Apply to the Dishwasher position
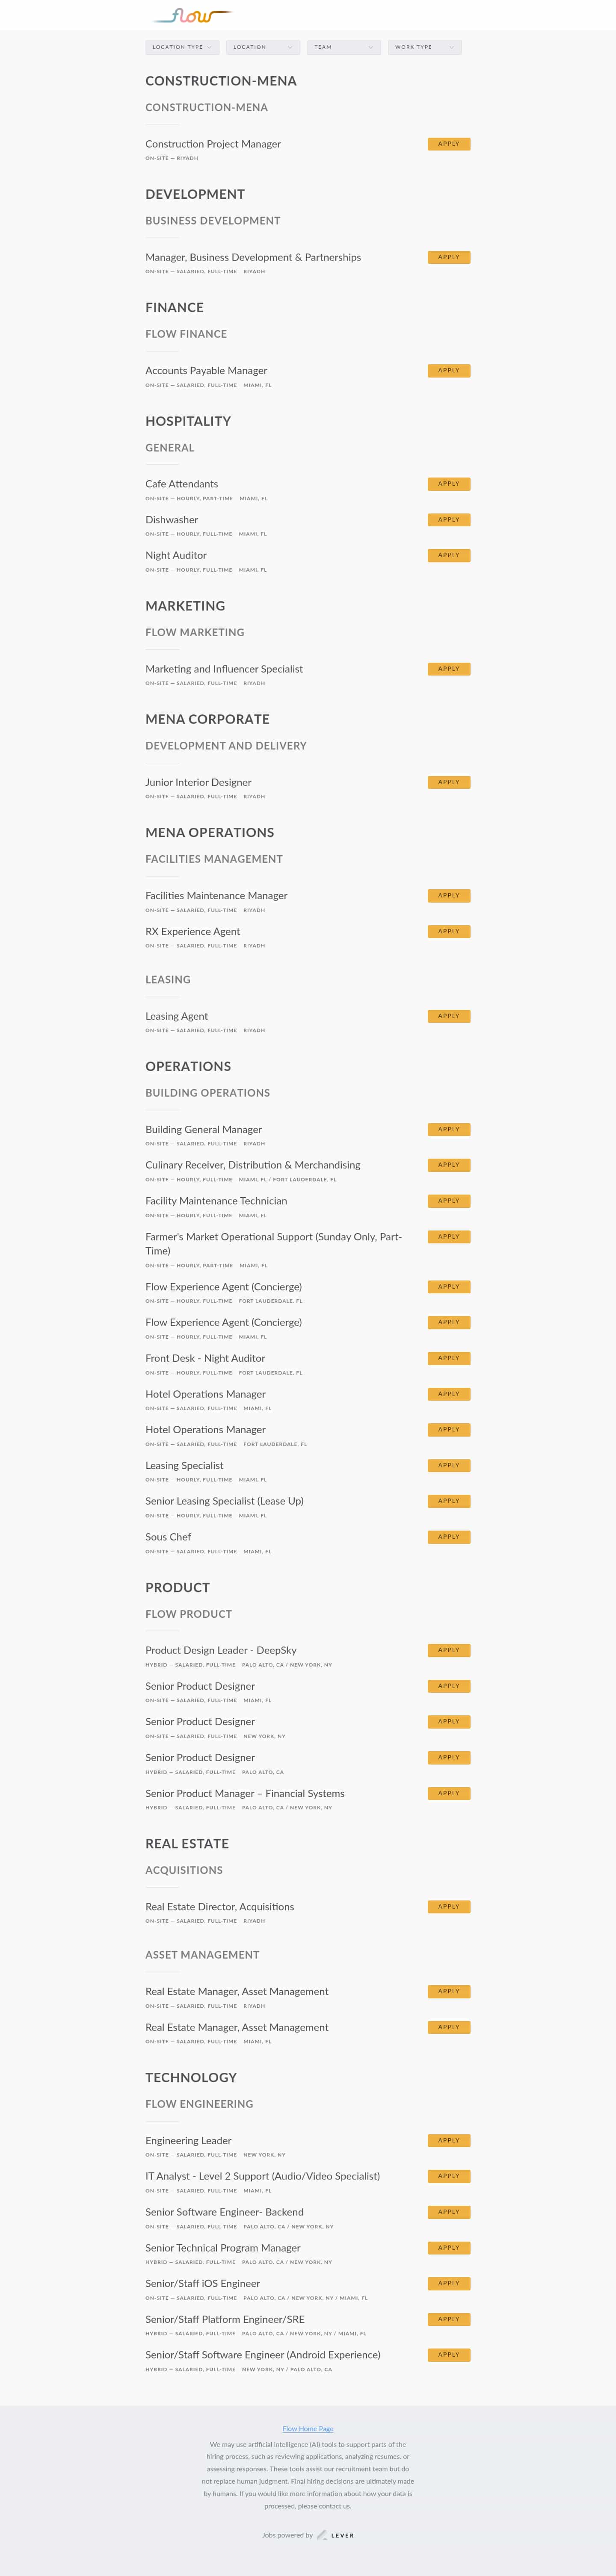Screen dimensions: 616x2576 pyautogui.click(x=448, y=520)
